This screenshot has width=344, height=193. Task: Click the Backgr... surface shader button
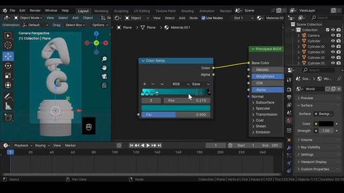click(x=324, y=114)
